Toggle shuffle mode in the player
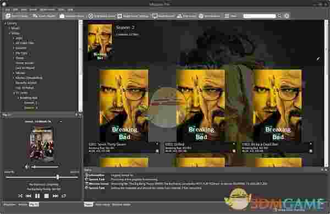The height and width of the screenshot is (214, 330). [20, 196]
